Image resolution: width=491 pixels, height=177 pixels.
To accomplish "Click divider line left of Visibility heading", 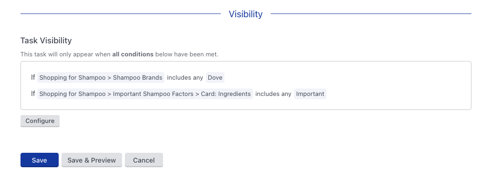I will tap(121, 14).
